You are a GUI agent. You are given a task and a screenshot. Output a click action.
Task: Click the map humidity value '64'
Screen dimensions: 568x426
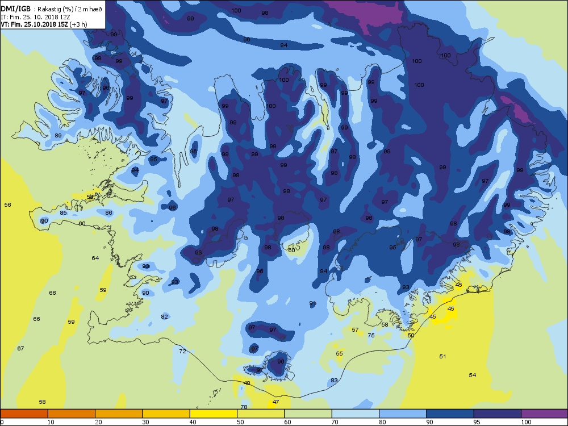coord(95,258)
